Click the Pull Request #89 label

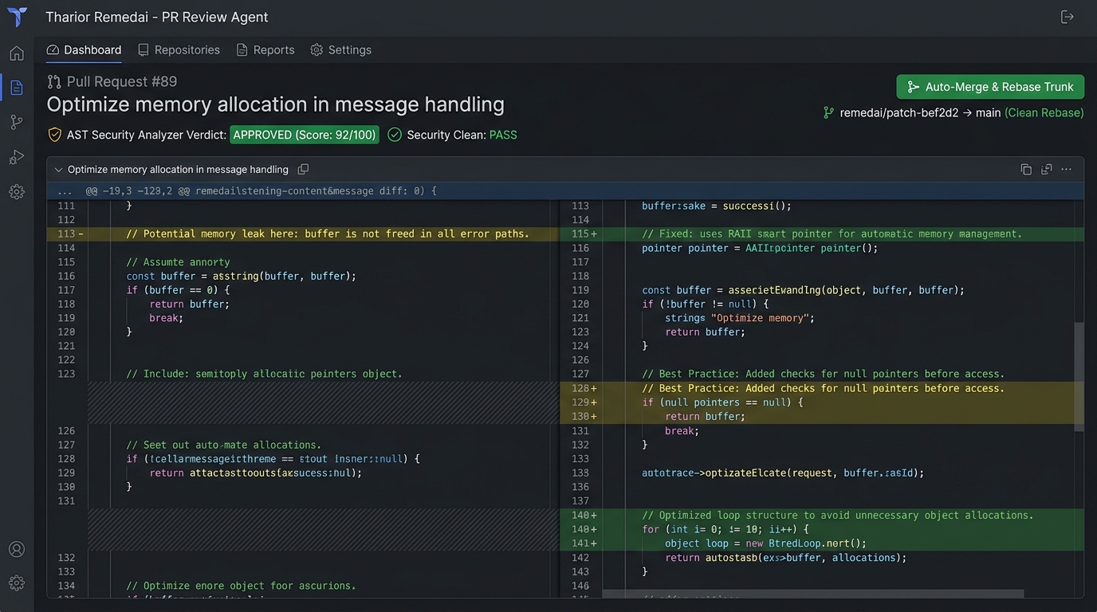coord(122,81)
